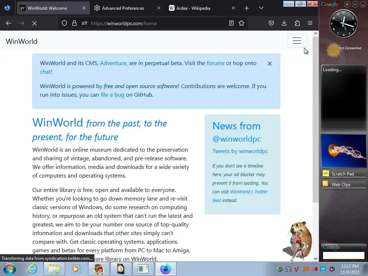This screenshot has height=276, width=368.
Task: Click the red V tray icon
Action: pyautogui.click(x=296, y=269)
